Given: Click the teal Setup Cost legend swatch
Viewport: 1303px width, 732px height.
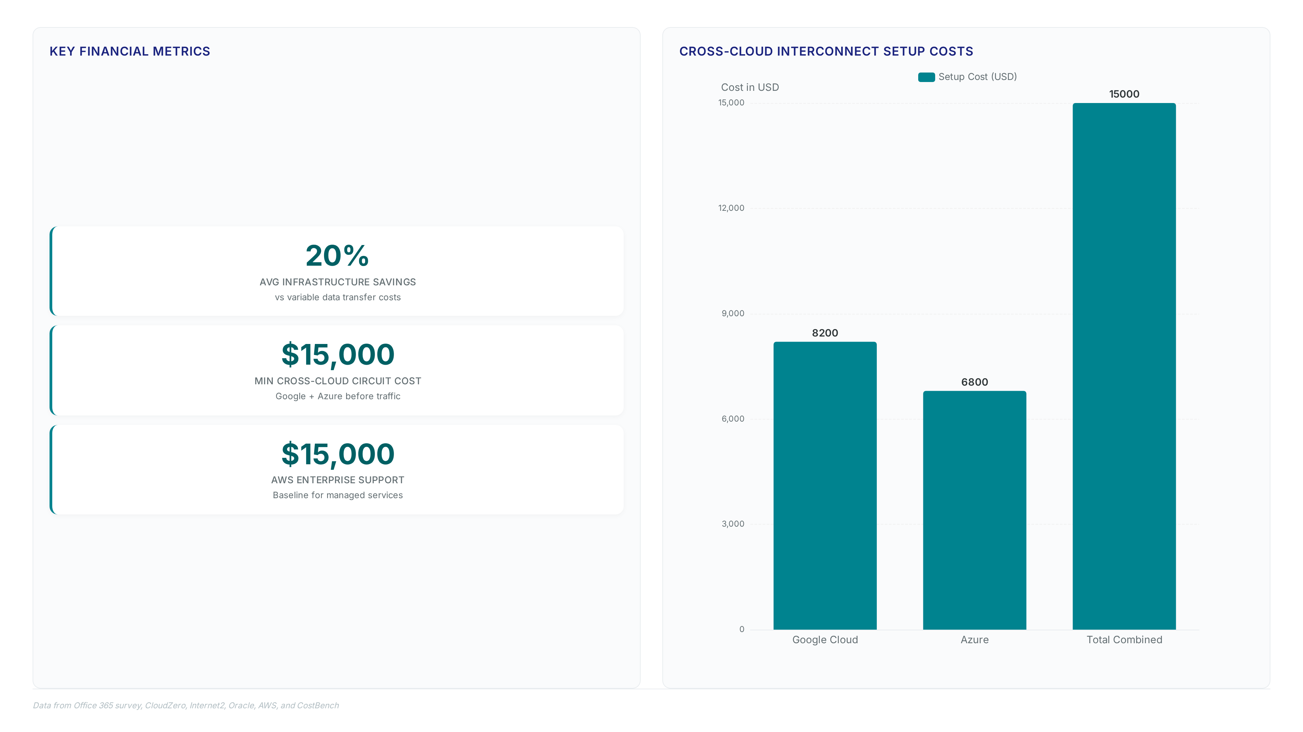Looking at the screenshot, I should pos(926,77).
